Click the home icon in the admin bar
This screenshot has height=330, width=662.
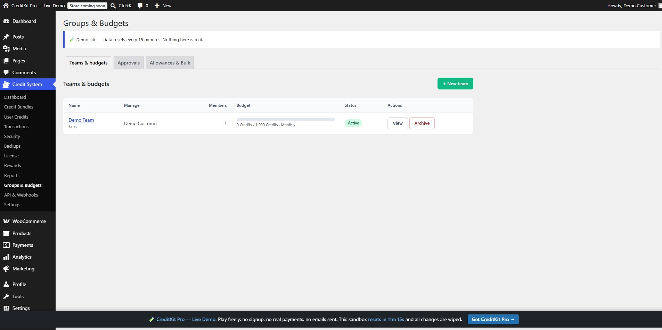pos(6,6)
